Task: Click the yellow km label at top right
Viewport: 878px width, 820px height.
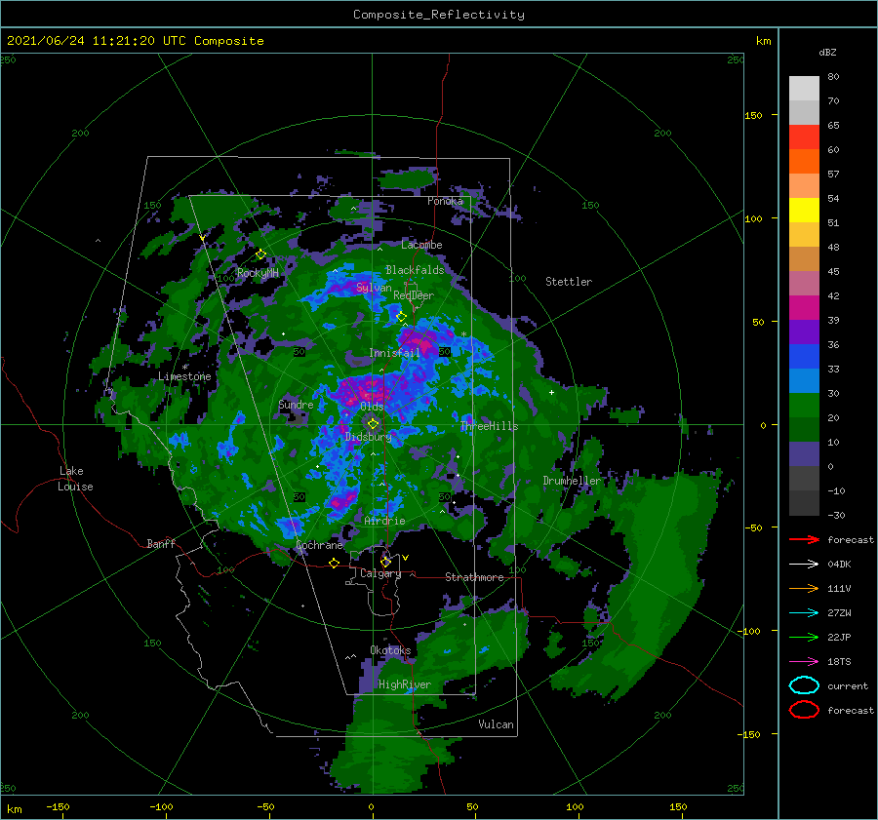Action: (763, 41)
